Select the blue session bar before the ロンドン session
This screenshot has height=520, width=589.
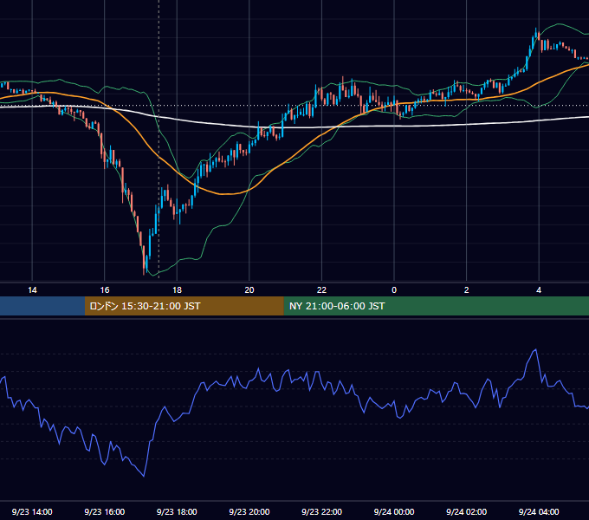42,306
